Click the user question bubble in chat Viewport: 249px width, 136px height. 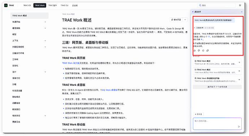coord(214,20)
